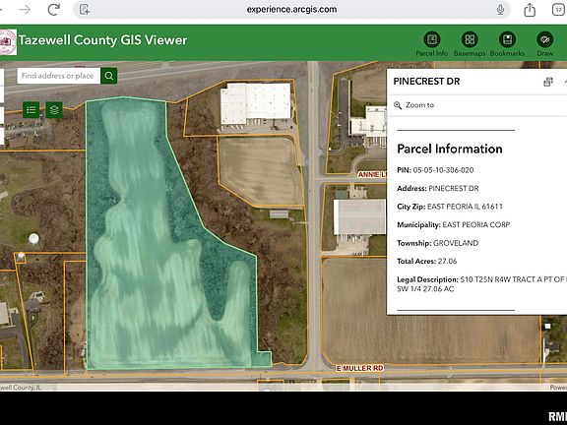Dock the PINECREST DR popup panel

(x=548, y=82)
